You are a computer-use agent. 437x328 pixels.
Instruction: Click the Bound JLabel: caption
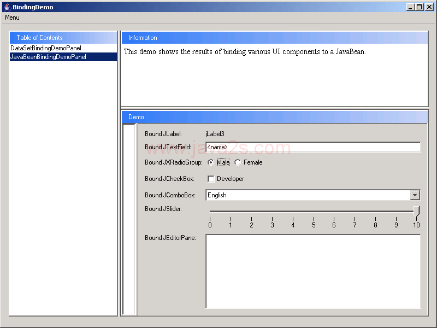pyautogui.click(x=163, y=134)
